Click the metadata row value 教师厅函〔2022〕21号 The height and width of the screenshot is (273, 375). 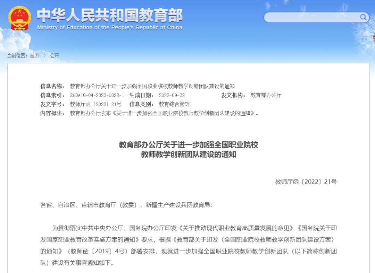96,104
